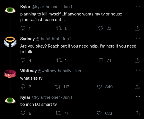The width and height of the screenshot is (144, 119).
Task: Share Sydney's tweet
Action: (137, 60)
